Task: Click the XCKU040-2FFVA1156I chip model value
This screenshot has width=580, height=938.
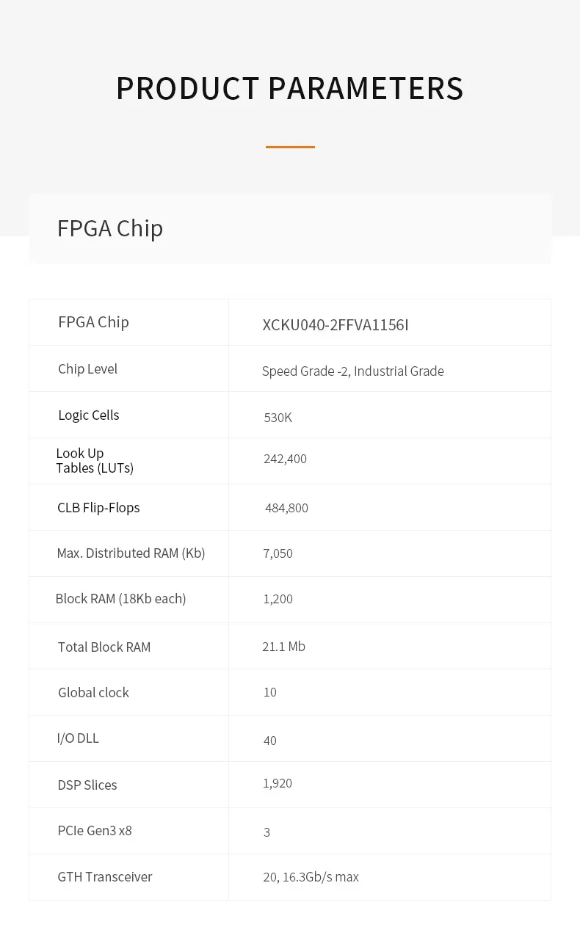Action: pos(336,324)
